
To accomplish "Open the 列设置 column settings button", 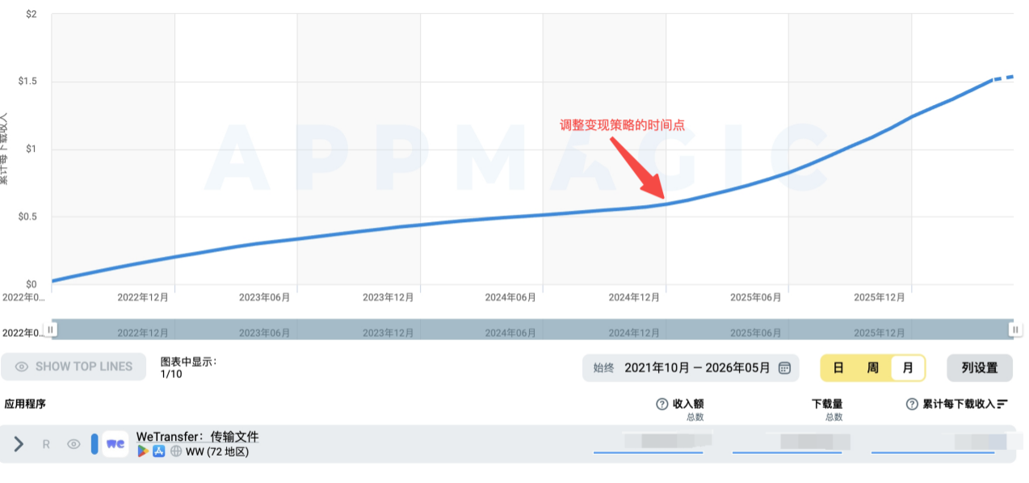I will point(979,367).
